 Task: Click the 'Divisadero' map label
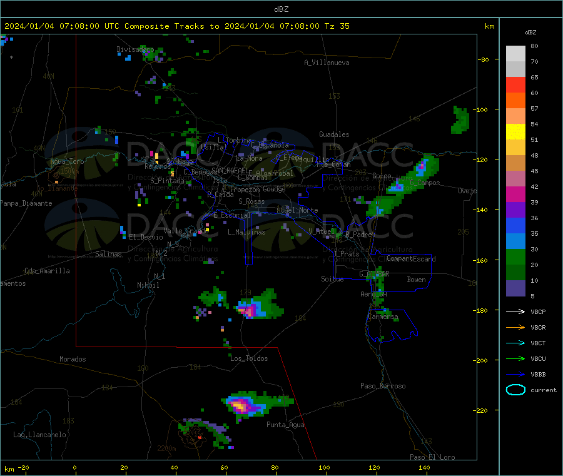(x=135, y=49)
